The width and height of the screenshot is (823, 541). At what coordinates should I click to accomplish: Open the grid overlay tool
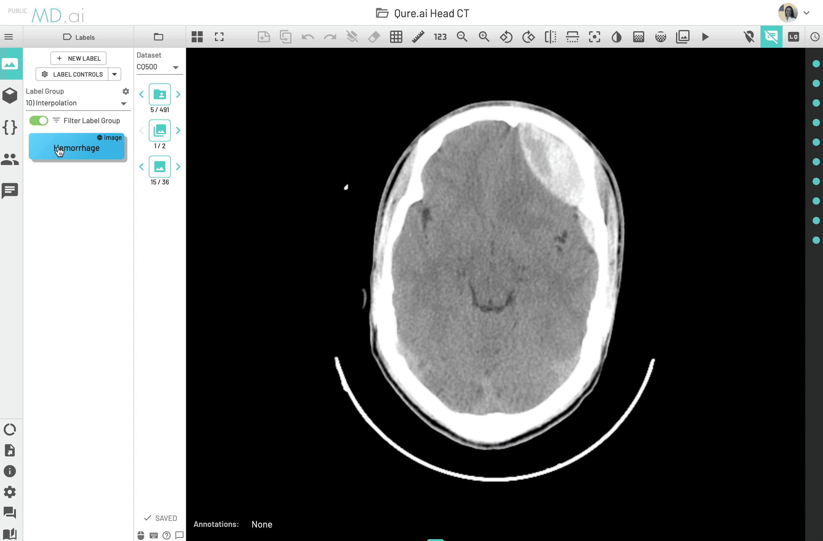[x=396, y=37]
